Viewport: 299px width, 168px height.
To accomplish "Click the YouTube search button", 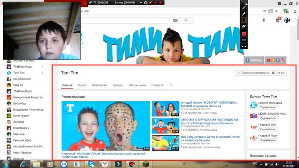I will click(x=186, y=20).
